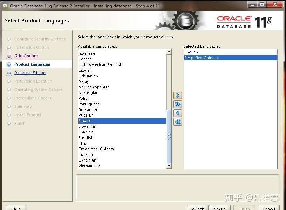Image resolution: width=286 pixels, height=210 pixels.
Task: Open the Grid Options step link
Action: click(x=26, y=56)
